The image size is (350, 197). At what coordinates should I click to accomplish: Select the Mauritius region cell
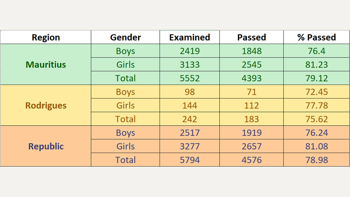(x=46, y=65)
